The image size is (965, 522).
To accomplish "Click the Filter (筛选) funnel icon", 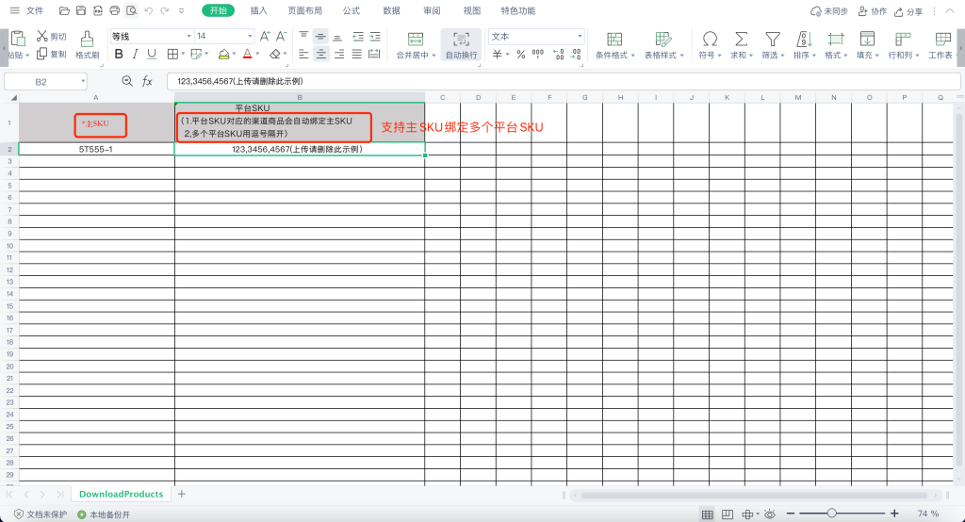I will click(772, 39).
